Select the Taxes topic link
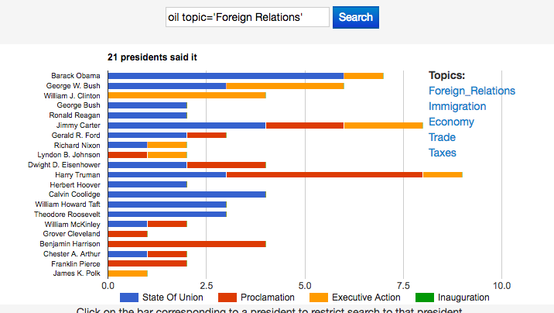This screenshot has width=554, height=313. pyautogui.click(x=443, y=153)
